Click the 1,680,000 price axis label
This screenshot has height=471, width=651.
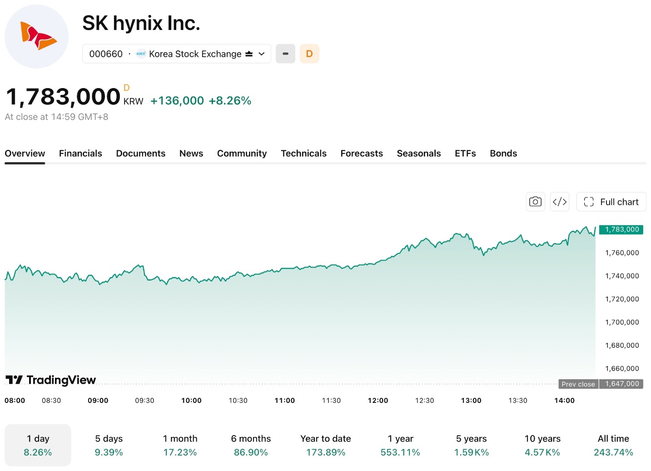pyautogui.click(x=622, y=345)
